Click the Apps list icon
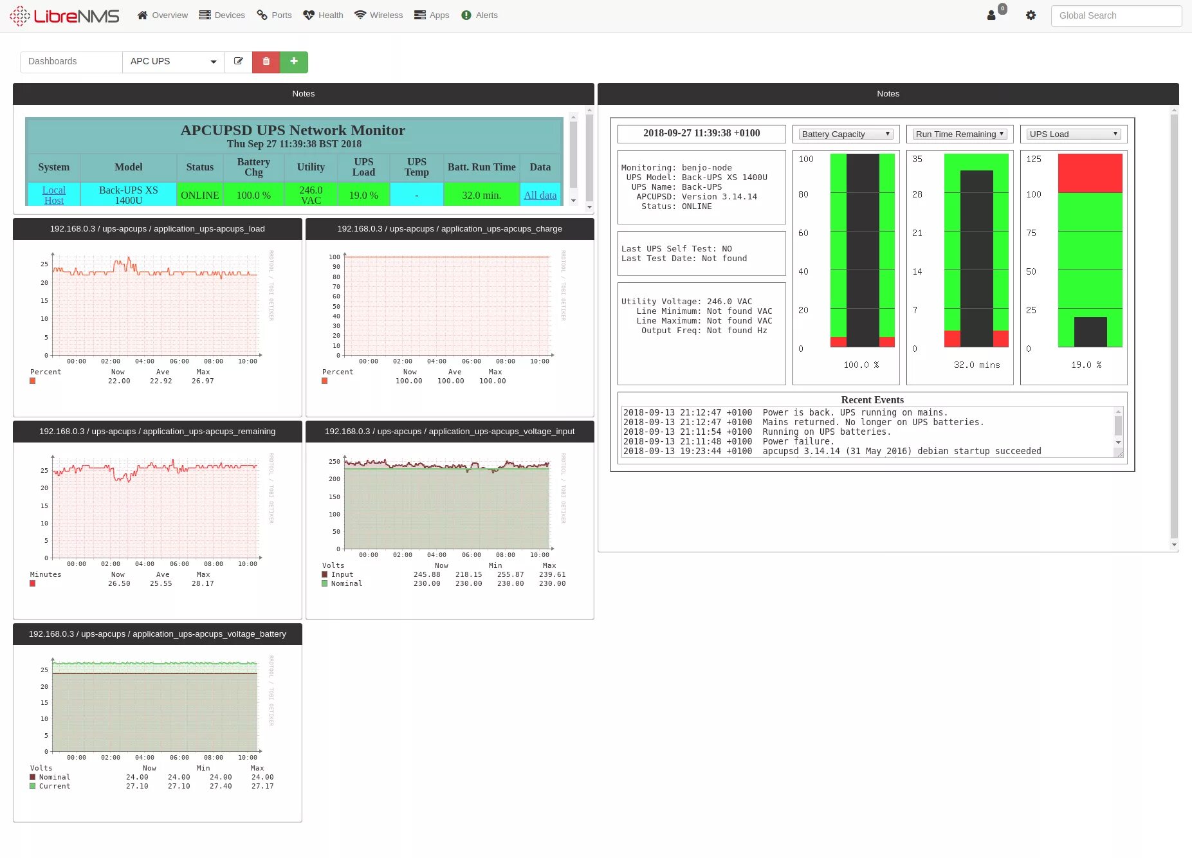 [x=420, y=15]
